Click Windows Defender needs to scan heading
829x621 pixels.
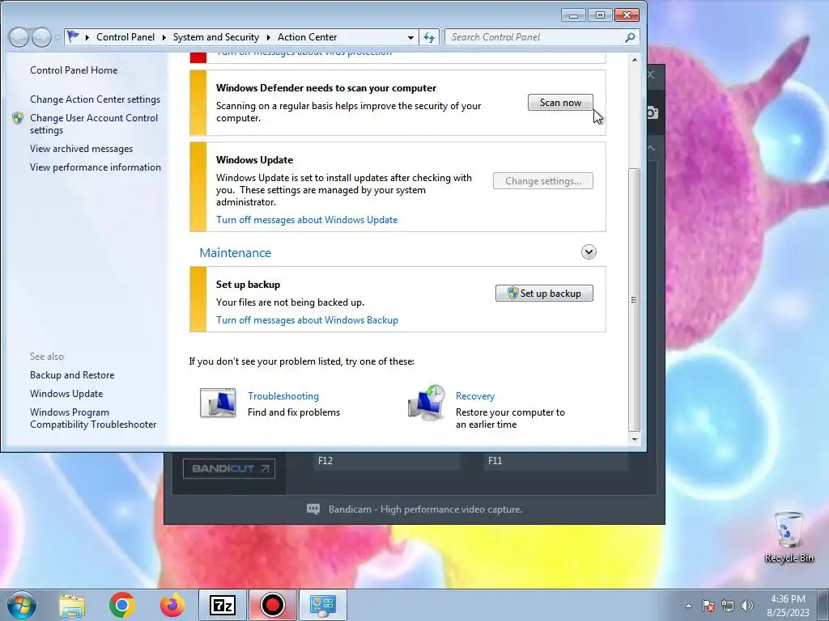326,88
